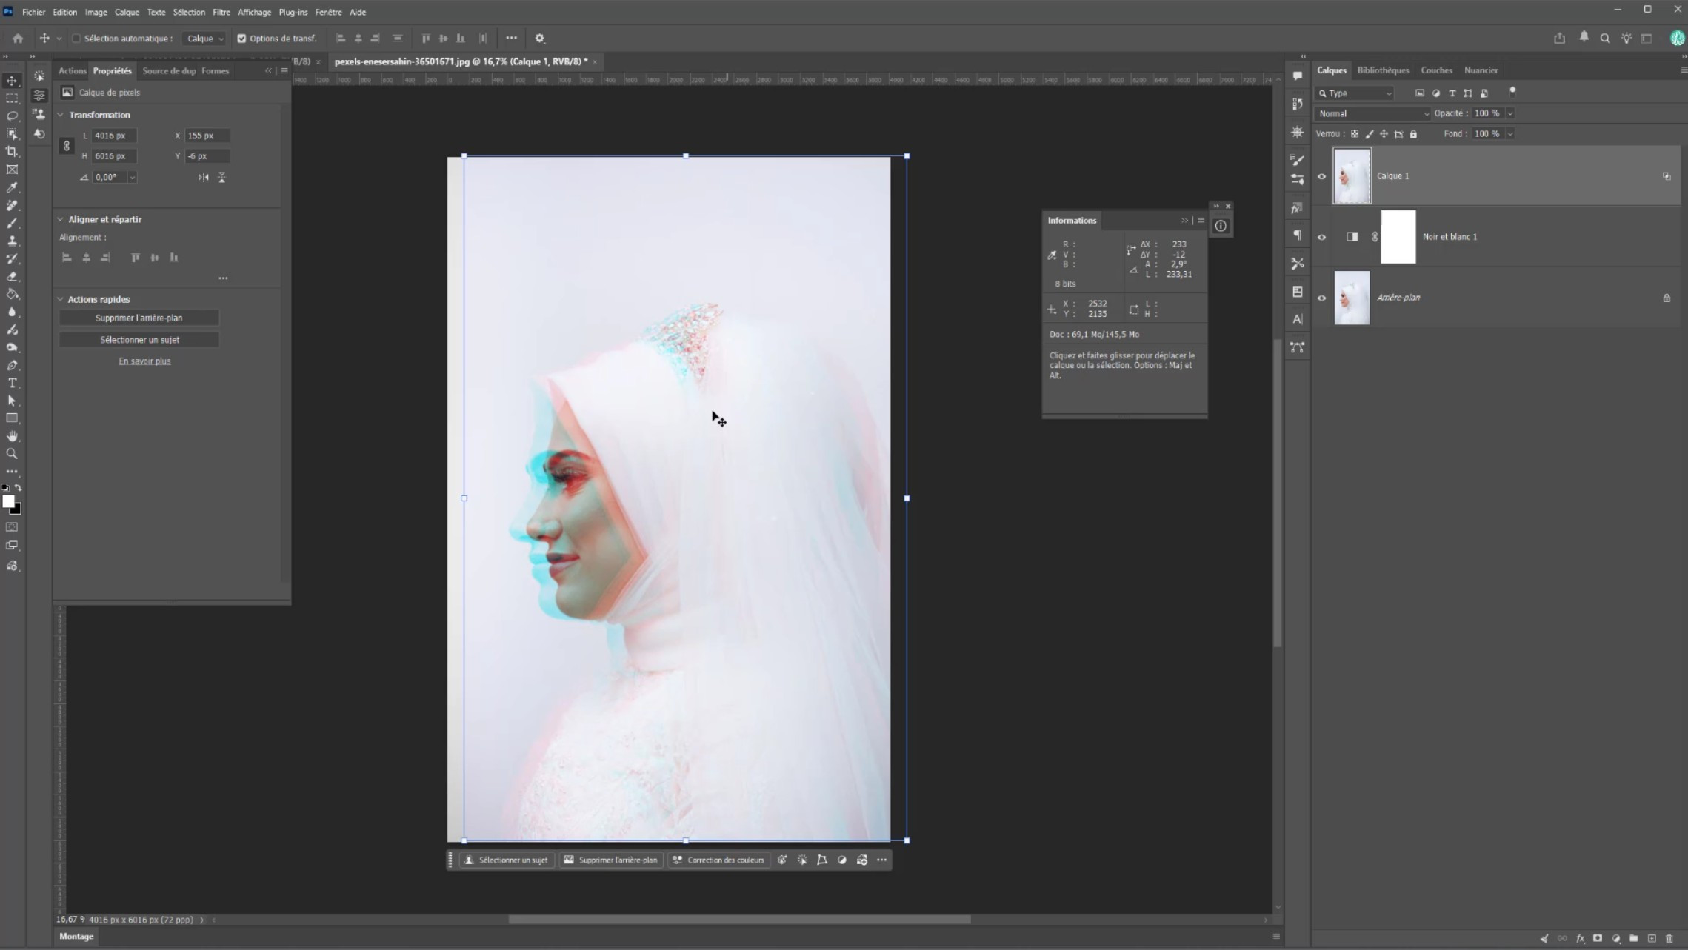1688x950 pixels.
Task: Select the Crop tool in the toolbar
Action: 12,152
